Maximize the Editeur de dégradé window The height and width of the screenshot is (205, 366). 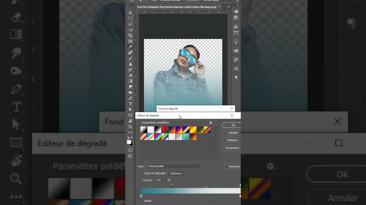pyautogui.click(x=232, y=115)
